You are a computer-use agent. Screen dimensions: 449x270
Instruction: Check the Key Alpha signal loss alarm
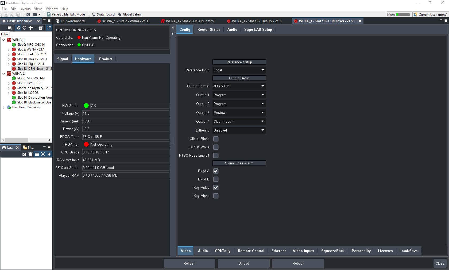(x=216, y=196)
